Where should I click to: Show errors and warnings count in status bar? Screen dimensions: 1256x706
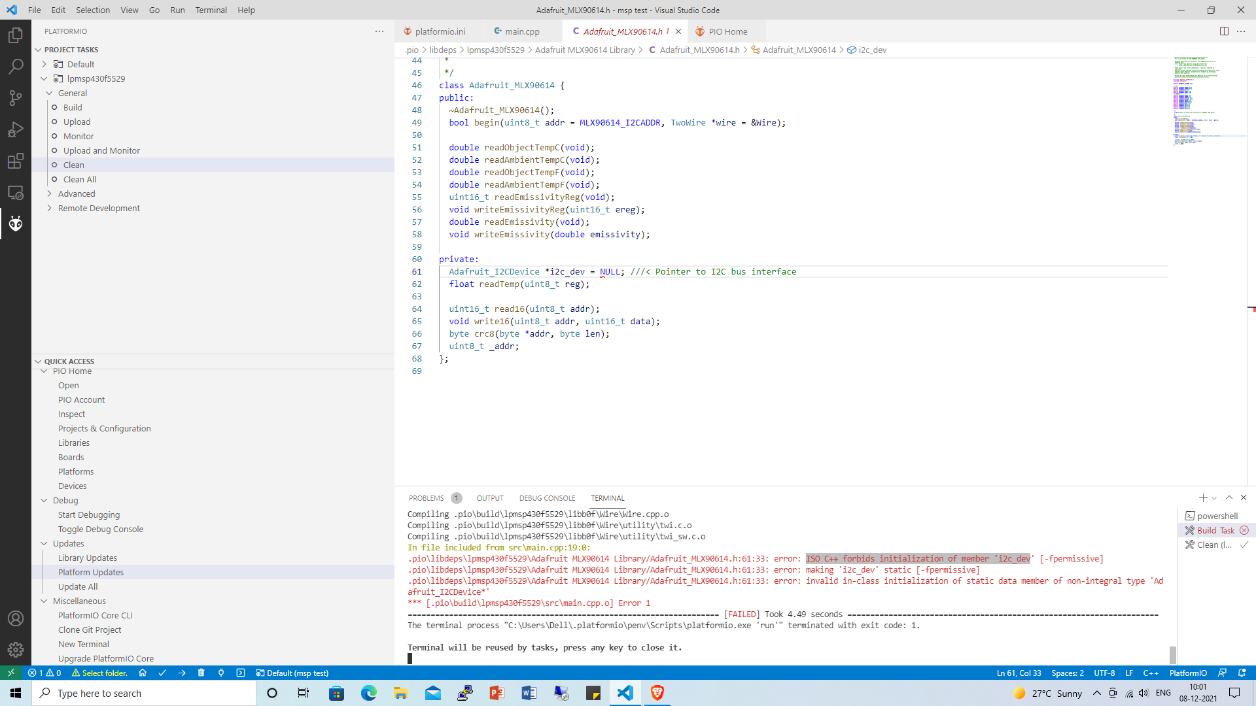44,673
